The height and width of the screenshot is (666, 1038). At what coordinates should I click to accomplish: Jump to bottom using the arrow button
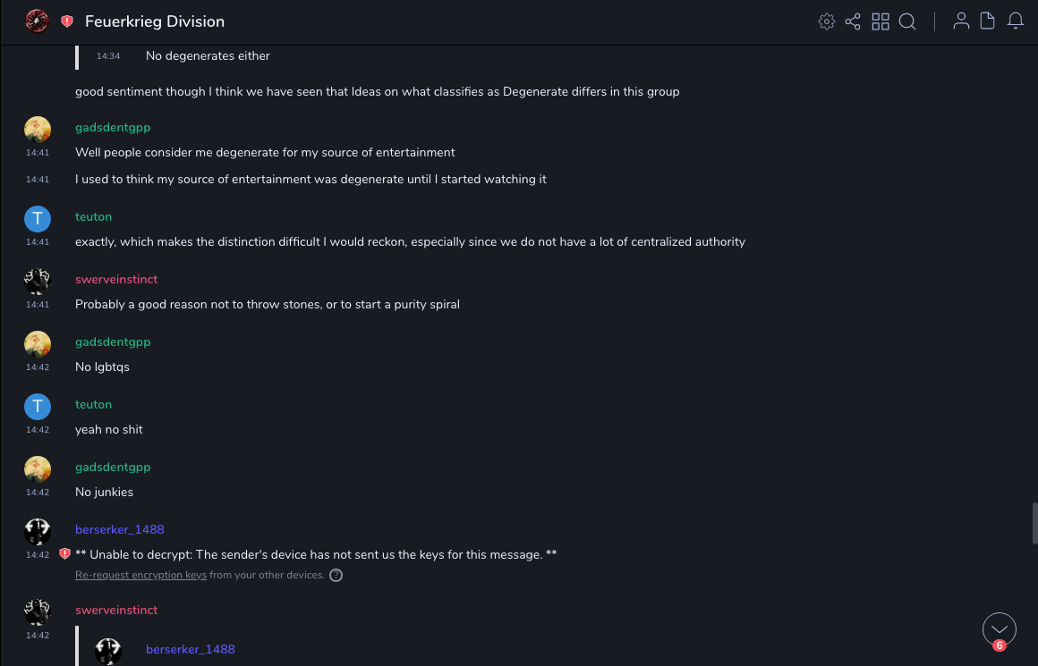pos(999,629)
